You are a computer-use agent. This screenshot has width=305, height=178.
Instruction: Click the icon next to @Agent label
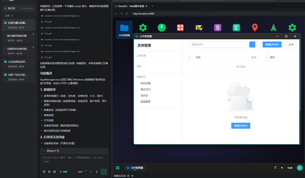click(x=58, y=151)
